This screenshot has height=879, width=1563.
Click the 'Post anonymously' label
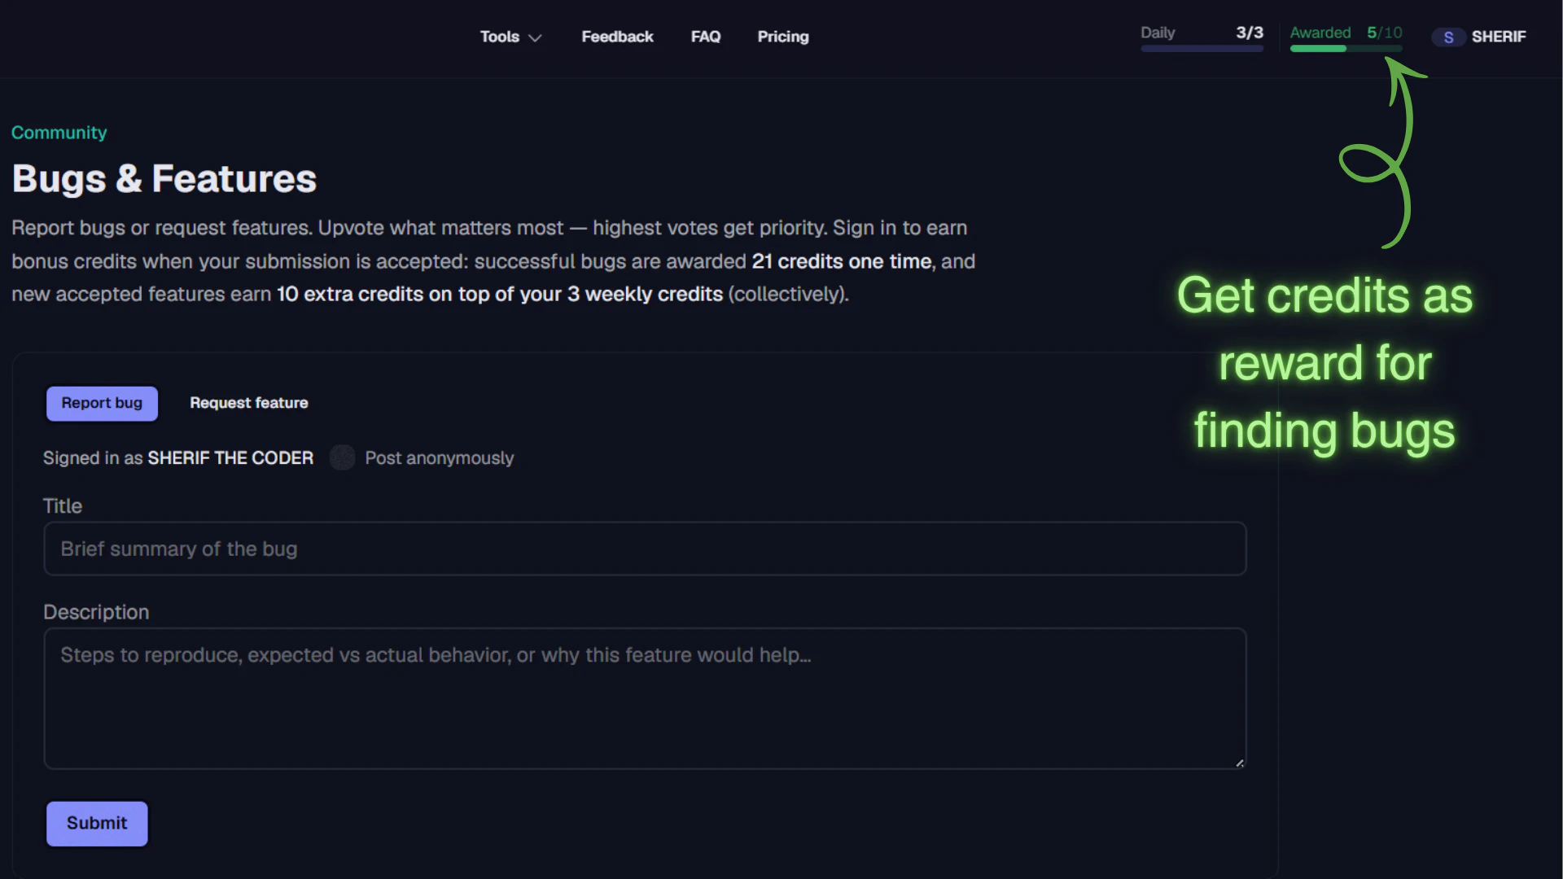pyautogui.click(x=439, y=458)
